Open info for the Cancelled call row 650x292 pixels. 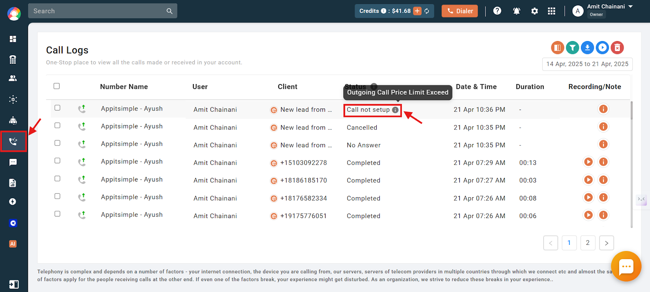(603, 127)
